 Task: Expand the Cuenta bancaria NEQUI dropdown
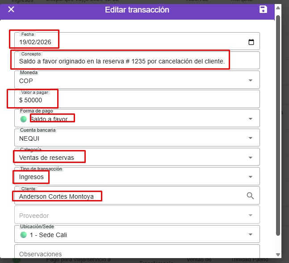[251, 138]
